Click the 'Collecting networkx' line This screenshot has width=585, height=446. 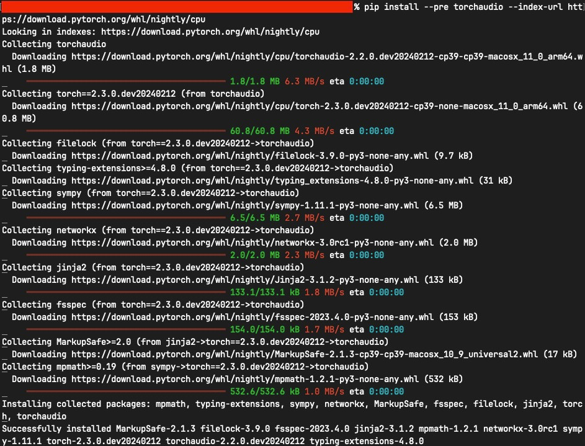click(158, 230)
